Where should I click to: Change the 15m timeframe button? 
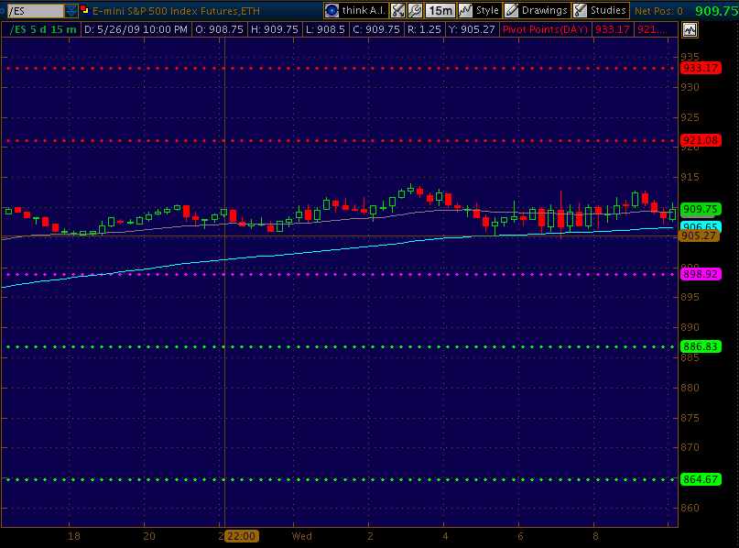click(440, 10)
